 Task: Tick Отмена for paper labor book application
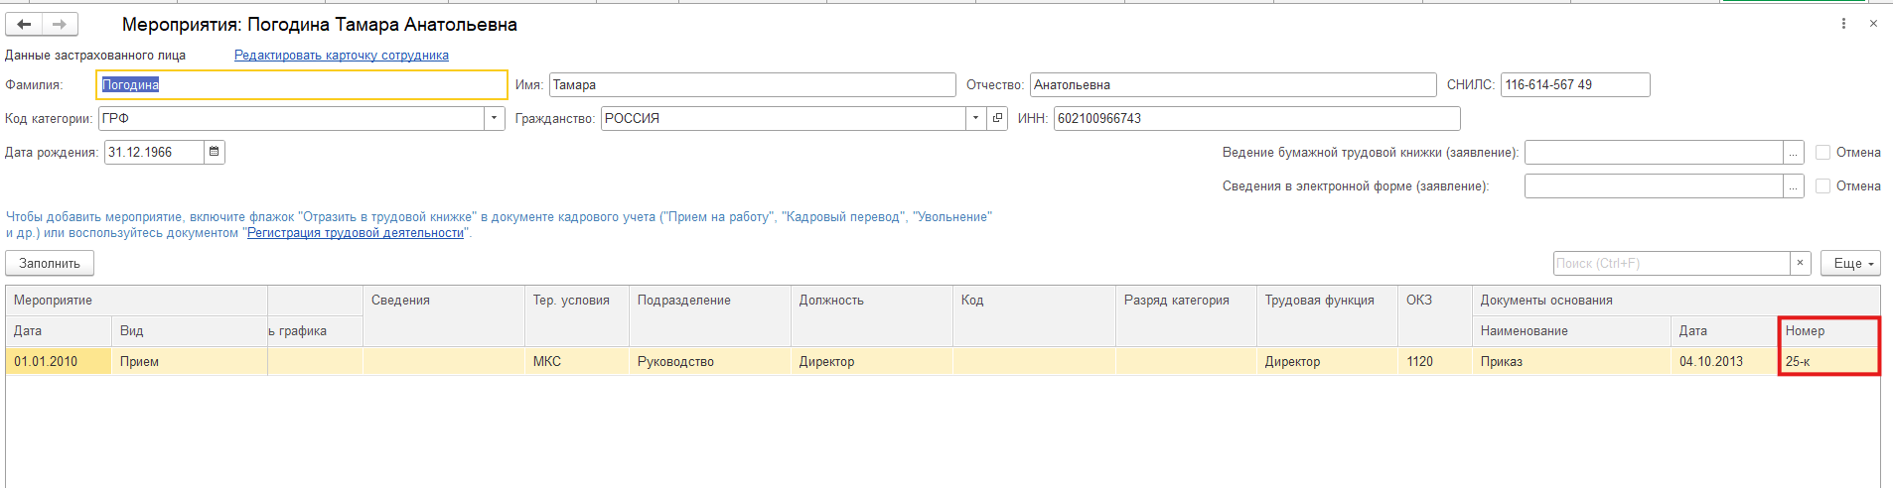(x=1822, y=153)
